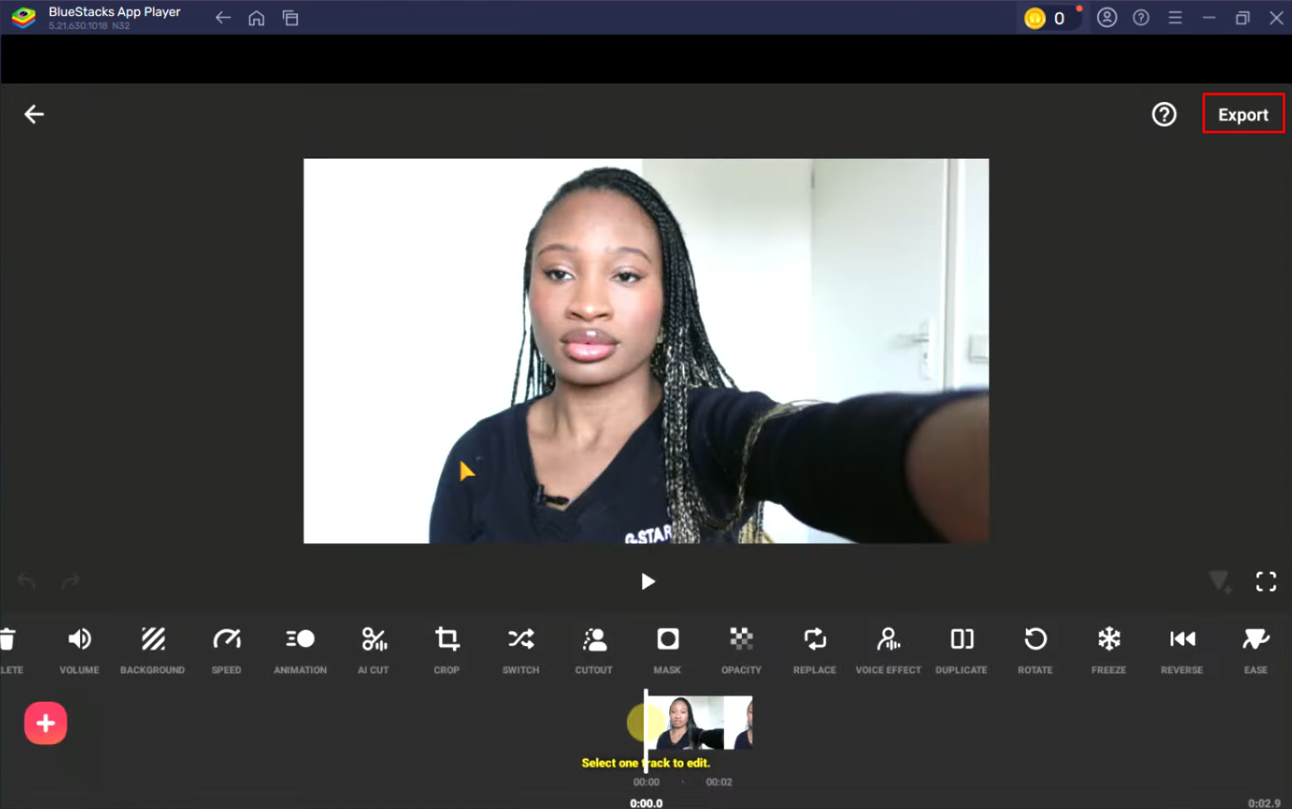Click the Export button
Viewport: 1292px width, 809px height.
pos(1243,114)
